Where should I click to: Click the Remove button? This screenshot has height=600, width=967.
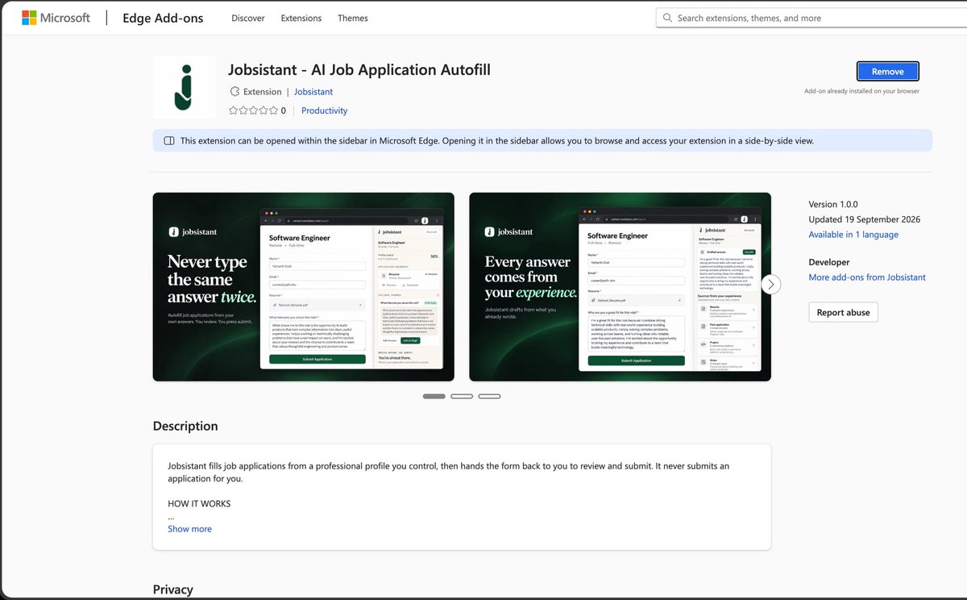pos(887,71)
